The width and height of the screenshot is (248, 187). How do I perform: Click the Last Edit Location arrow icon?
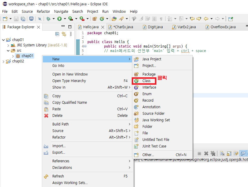pos(192,19)
